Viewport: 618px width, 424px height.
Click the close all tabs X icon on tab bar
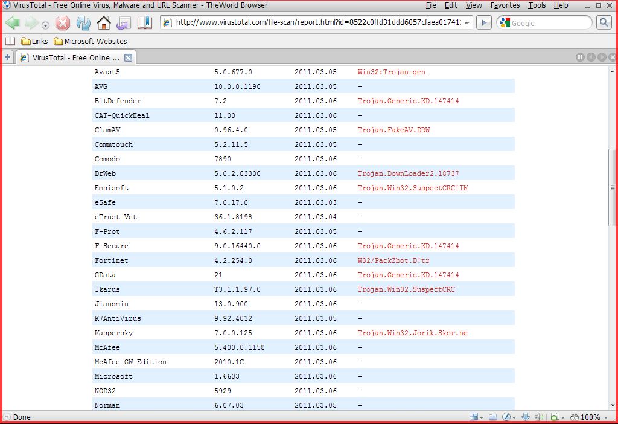click(x=612, y=57)
